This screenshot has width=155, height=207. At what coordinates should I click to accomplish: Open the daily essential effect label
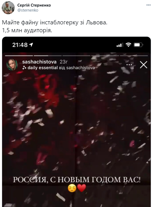coord(43,68)
